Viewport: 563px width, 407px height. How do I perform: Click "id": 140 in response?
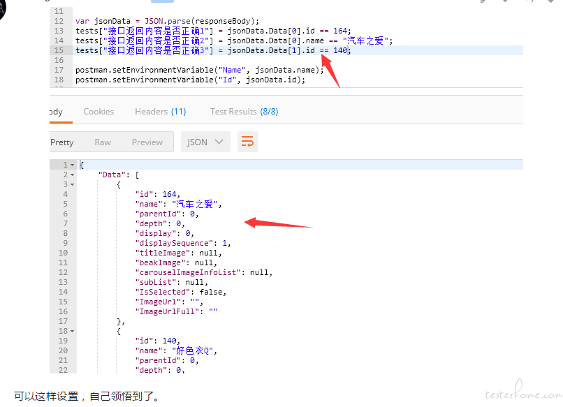[x=158, y=341]
